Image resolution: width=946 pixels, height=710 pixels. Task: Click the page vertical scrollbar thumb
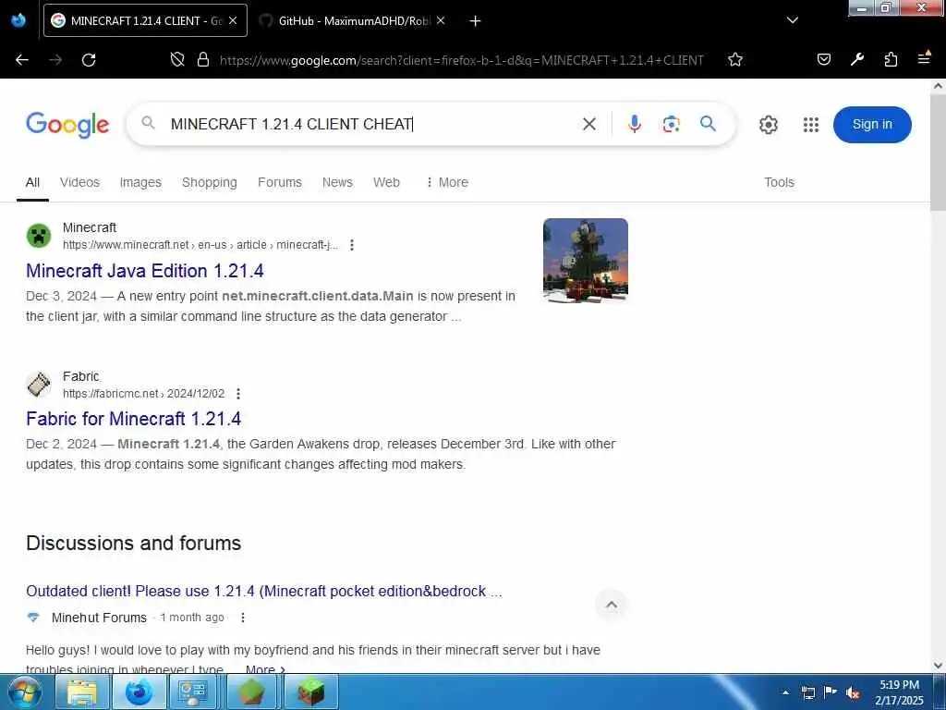click(x=939, y=151)
